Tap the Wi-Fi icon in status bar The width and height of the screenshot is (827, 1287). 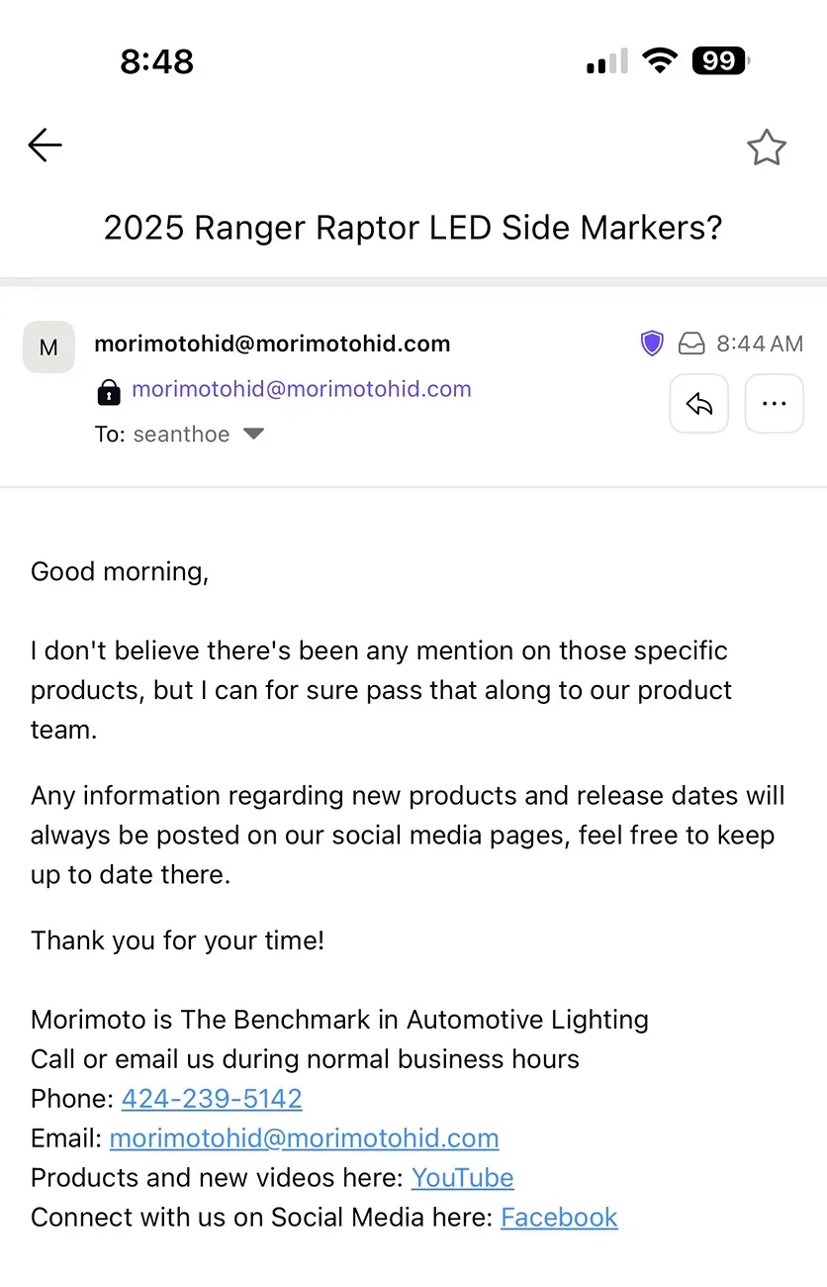tap(660, 61)
